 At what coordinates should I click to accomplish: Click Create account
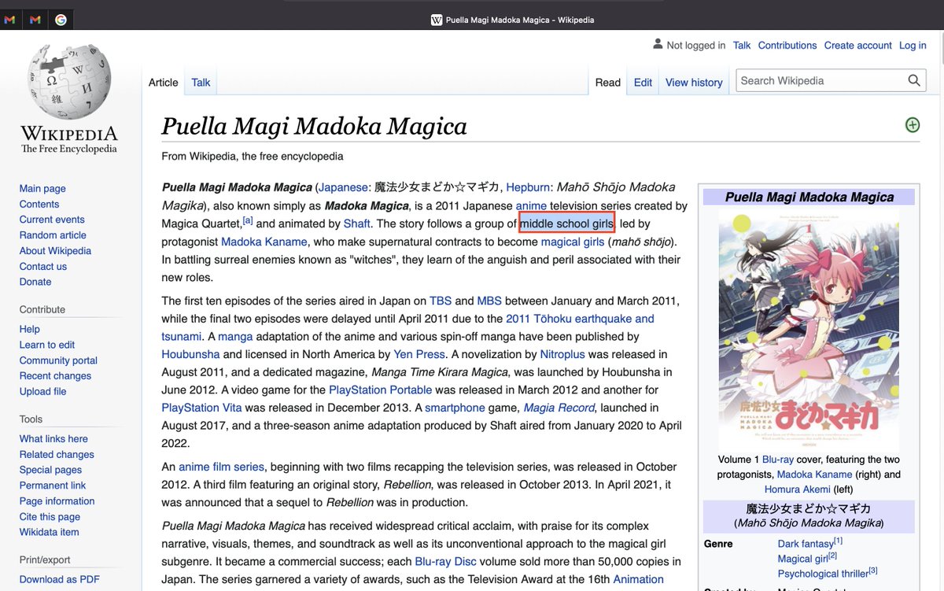pyautogui.click(x=858, y=45)
